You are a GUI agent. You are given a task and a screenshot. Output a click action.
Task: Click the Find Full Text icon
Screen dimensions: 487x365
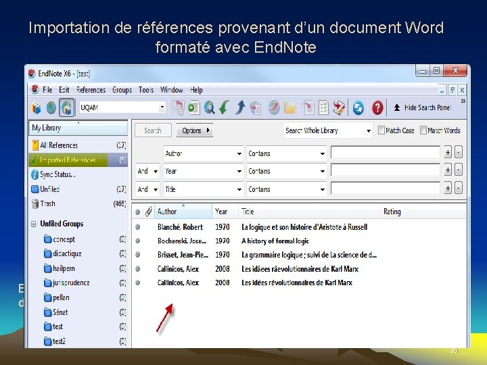click(255, 107)
